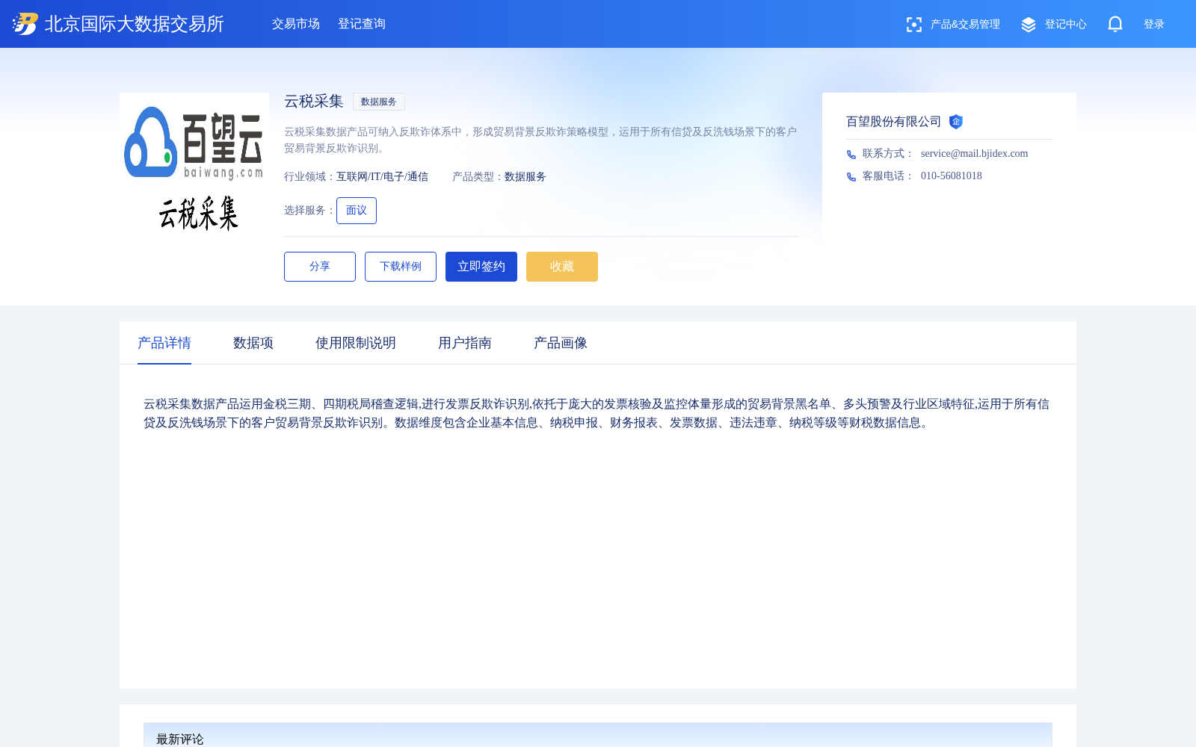Click the service@mail.bjidex.com email address
The image size is (1196, 747).
pyautogui.click(x=974, y=153)
